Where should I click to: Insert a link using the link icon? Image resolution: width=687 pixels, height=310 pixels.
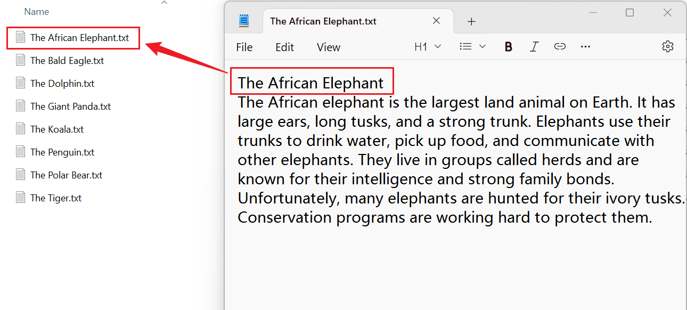coord(560,47)
